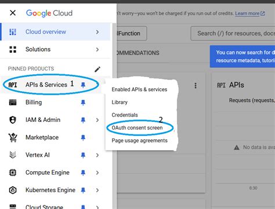Image resolution: width=275 pixels, height=209 pixels.
Task: Click the search field for resources and docs
Action: coord(233,34)
